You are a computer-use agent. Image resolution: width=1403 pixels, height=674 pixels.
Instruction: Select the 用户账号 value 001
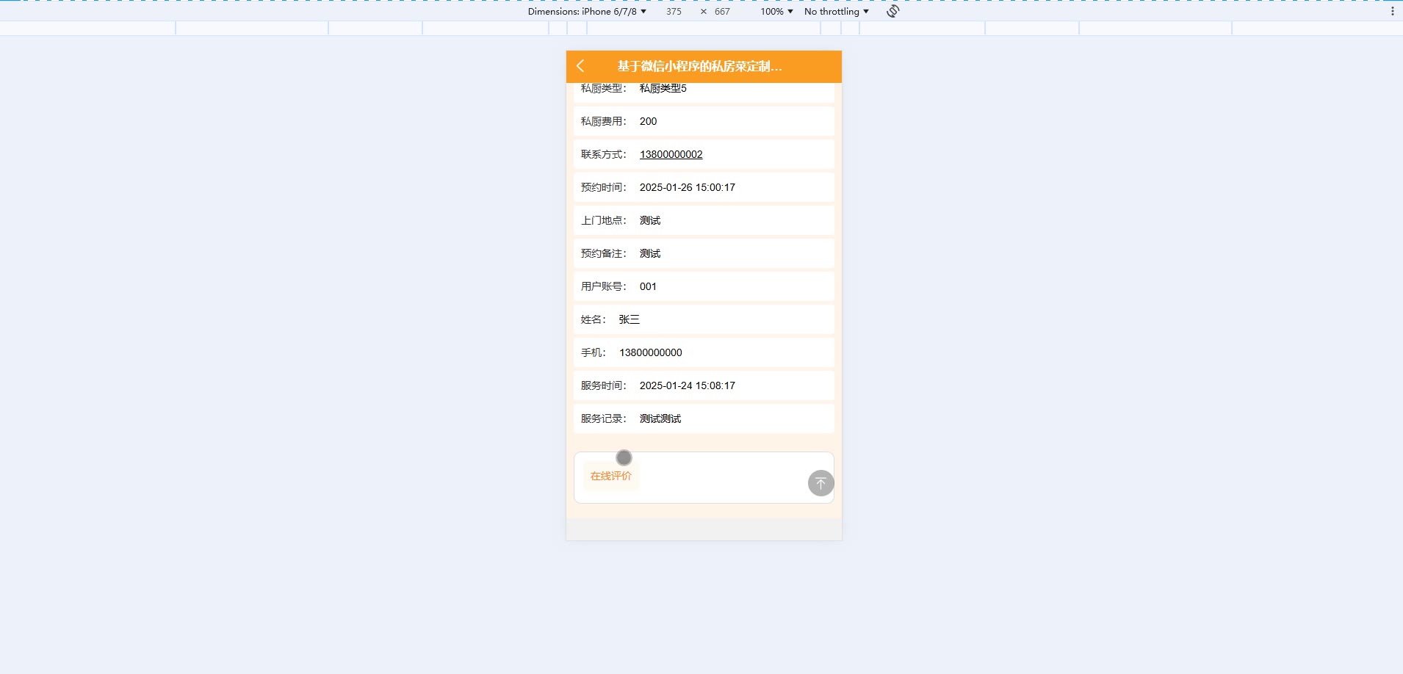tap(648, 286)
